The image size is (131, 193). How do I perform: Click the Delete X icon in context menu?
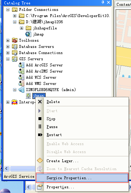(40, 102)
